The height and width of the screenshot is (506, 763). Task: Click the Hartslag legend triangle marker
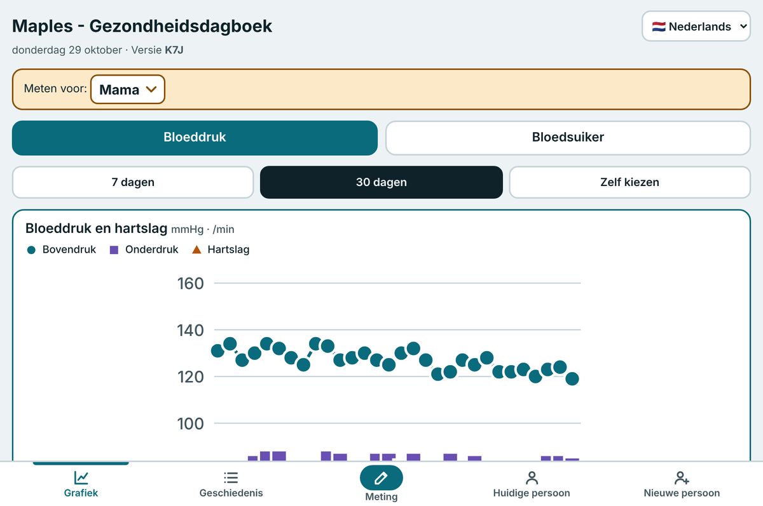[196, 250]
